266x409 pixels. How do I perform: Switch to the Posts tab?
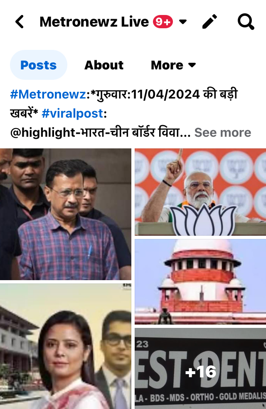[39, 65]
